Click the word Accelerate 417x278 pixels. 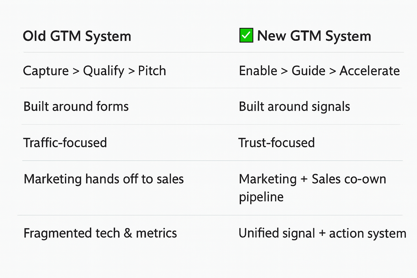(369, 71)
